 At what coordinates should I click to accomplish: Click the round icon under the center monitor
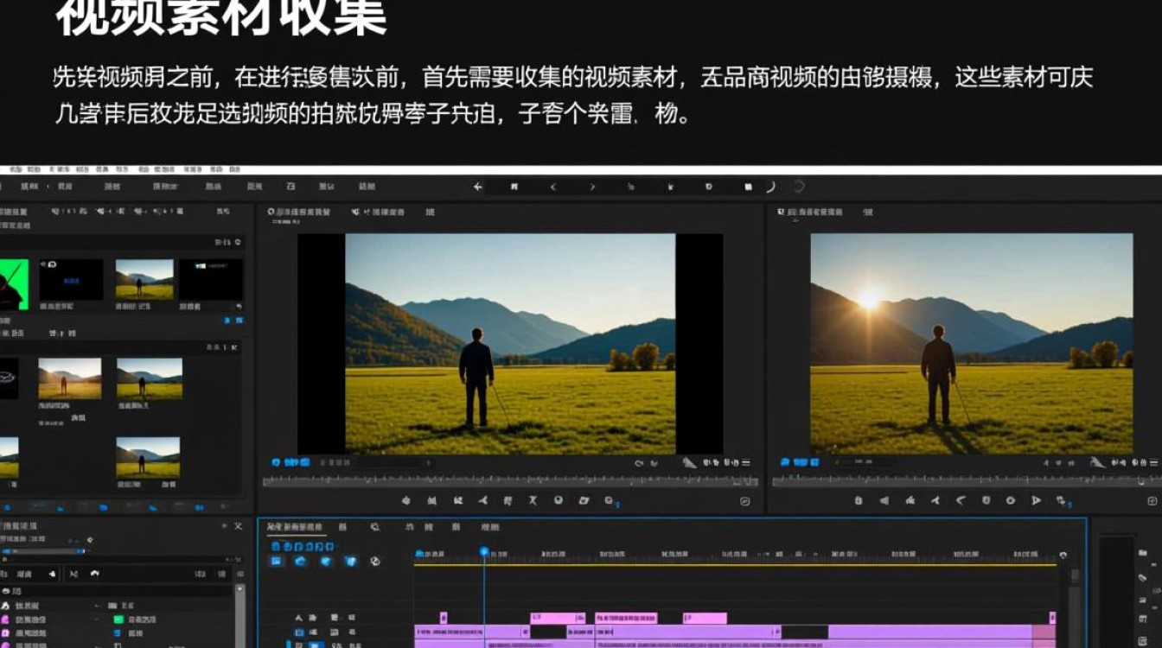(559, 500)
